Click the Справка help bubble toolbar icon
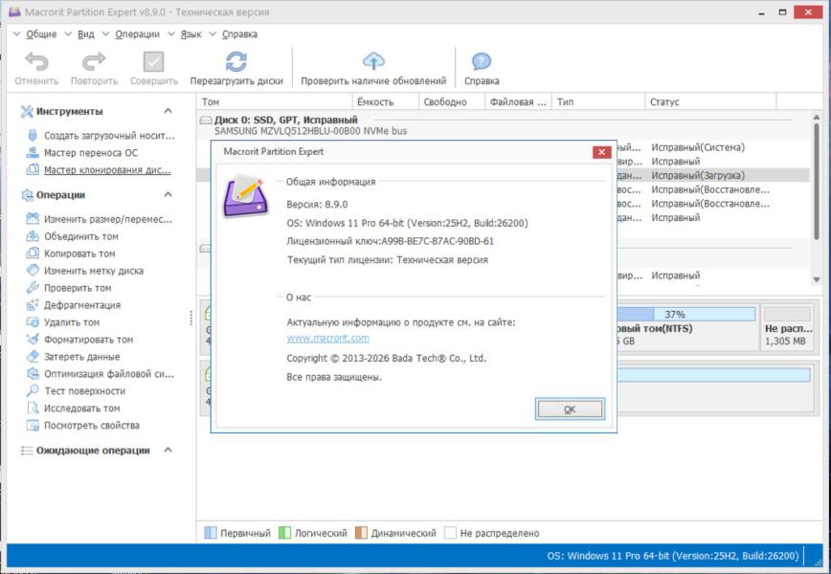Image resolution: width=831 pixels, height=574 pixels. click(482, 62)
